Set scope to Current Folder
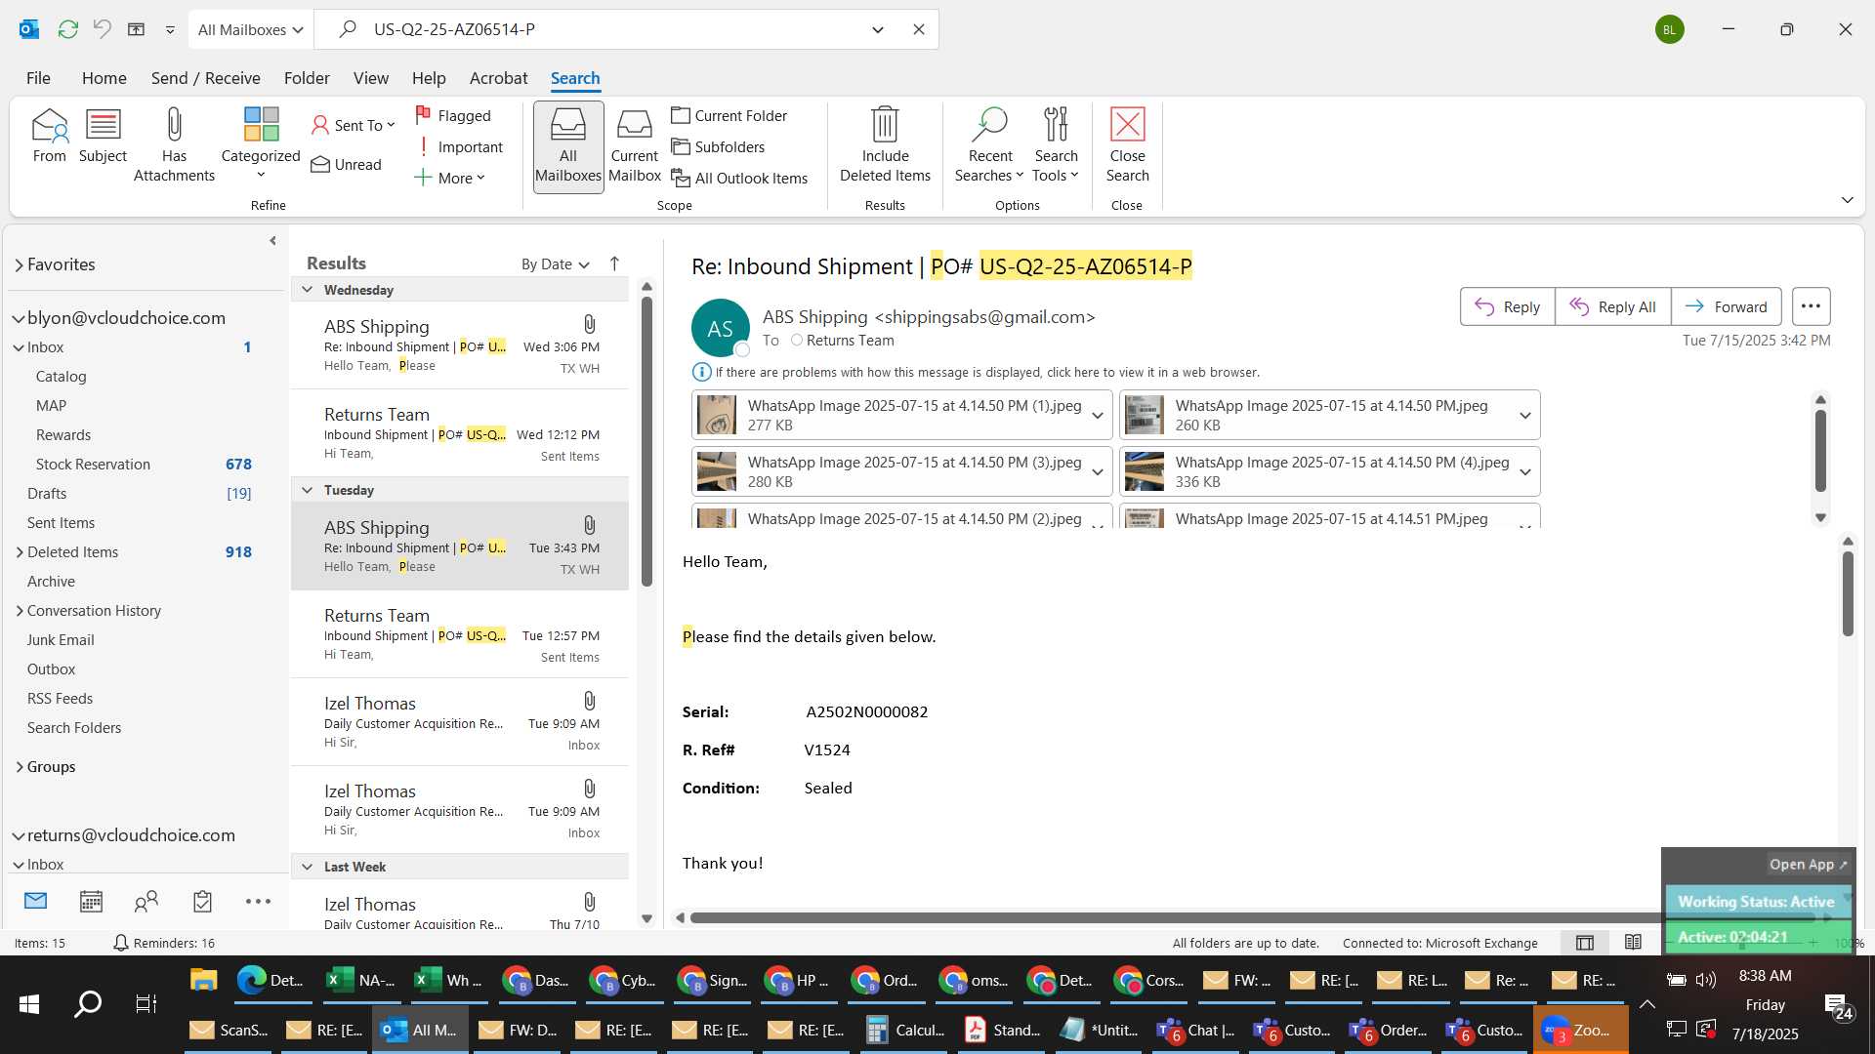 pos(729,115)
